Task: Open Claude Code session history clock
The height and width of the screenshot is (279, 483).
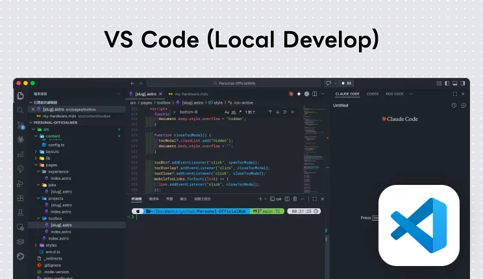Action: tap(454, 105)
